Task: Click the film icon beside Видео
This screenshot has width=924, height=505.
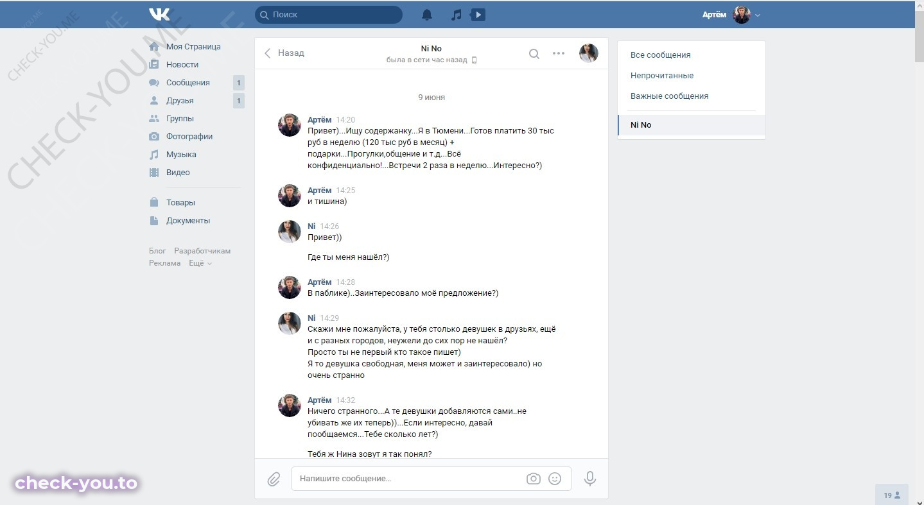Action: (x=154, y=173)
